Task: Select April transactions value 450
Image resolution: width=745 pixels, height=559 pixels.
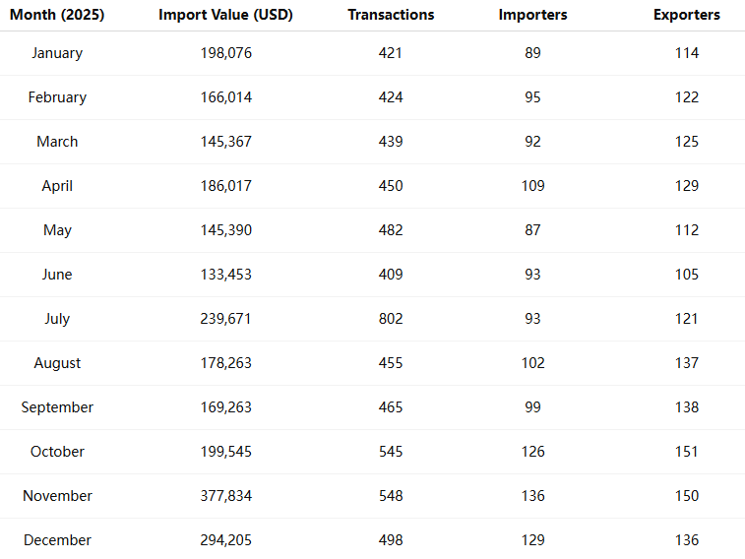Action: (x=391, y=186)
